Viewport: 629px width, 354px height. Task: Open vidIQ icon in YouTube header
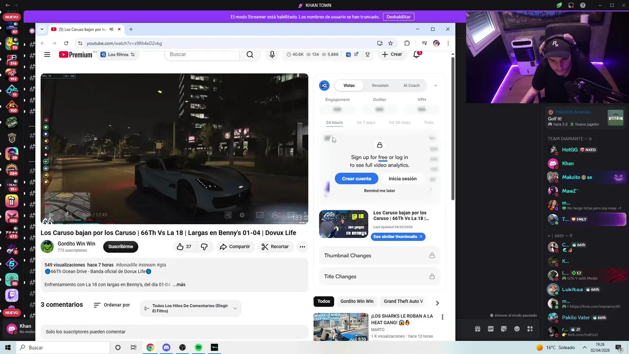pyautogui.click(x=348, y=55)
